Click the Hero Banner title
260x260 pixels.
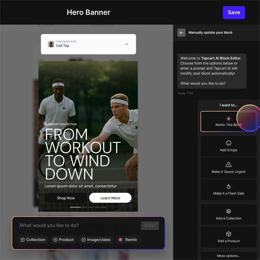click(88, 12)
